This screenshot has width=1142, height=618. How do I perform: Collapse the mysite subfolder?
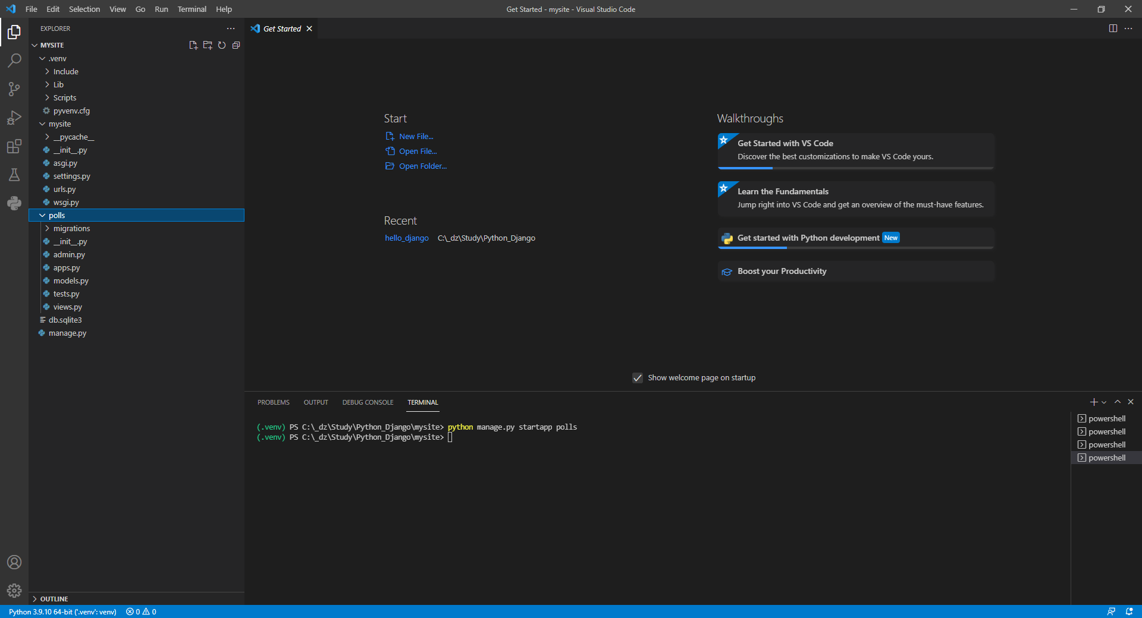(42, 124)
